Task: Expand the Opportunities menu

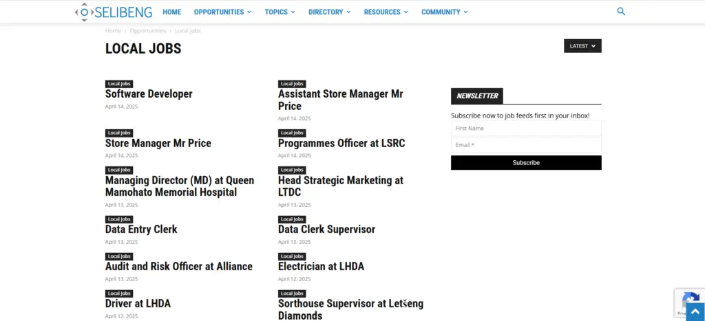Action: pos(222,12)
